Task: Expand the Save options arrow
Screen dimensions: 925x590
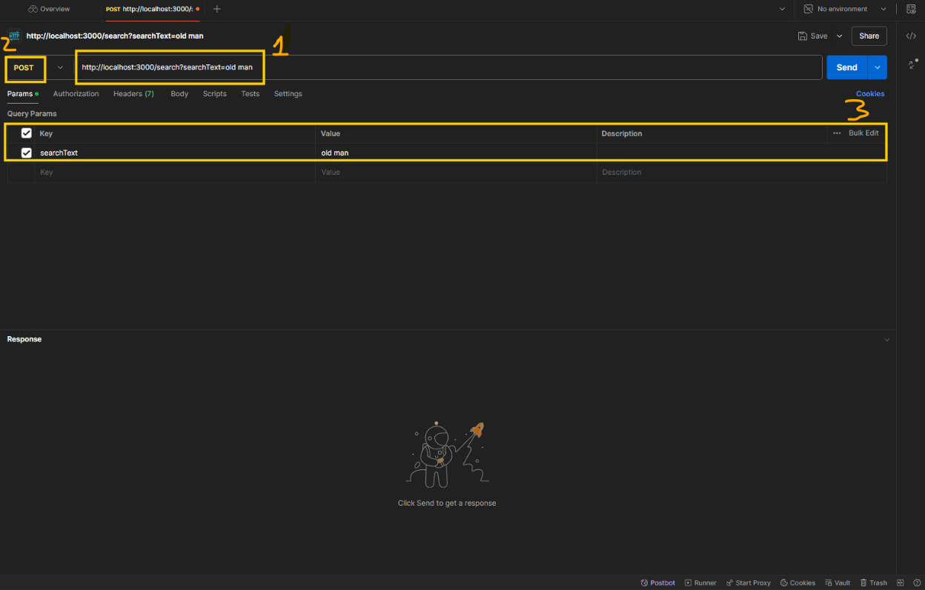Action: (839, 36)
